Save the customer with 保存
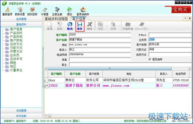The image size is (193, 124). (x=80, y=26)
